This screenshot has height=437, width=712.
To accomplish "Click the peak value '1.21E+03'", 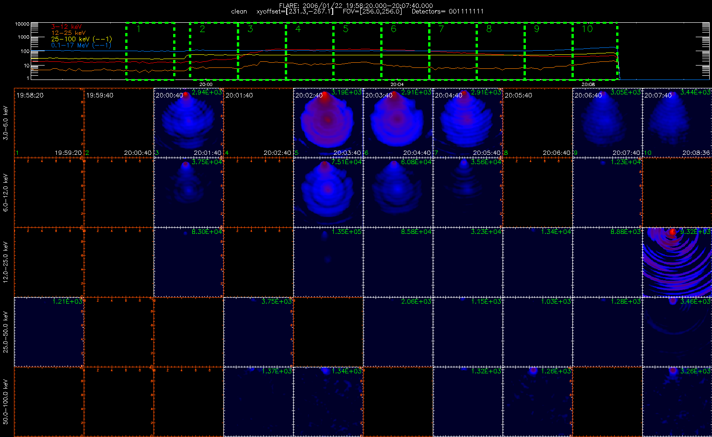I will click(67, 301).
